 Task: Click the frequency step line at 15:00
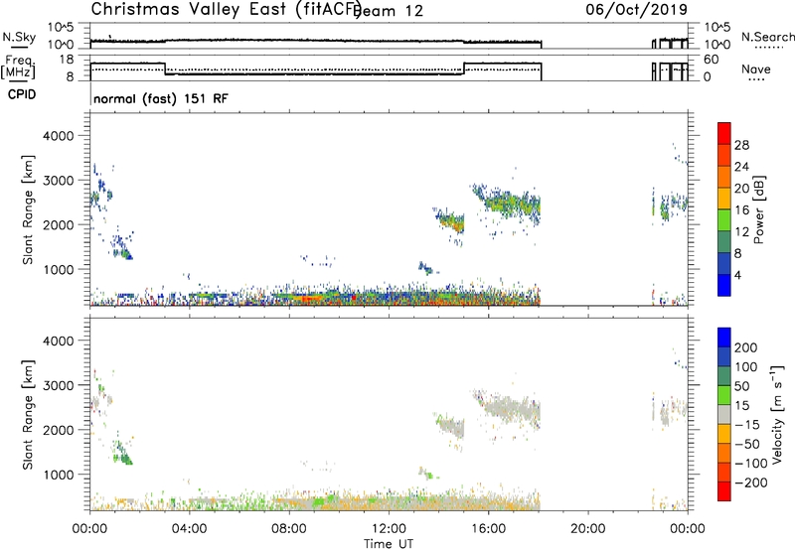[x=464, y=69]
